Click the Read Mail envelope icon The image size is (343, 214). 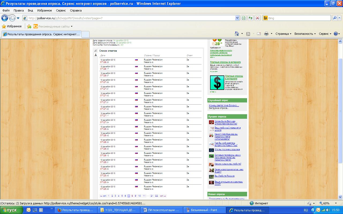pyautogui.click(x=259, y=34)
